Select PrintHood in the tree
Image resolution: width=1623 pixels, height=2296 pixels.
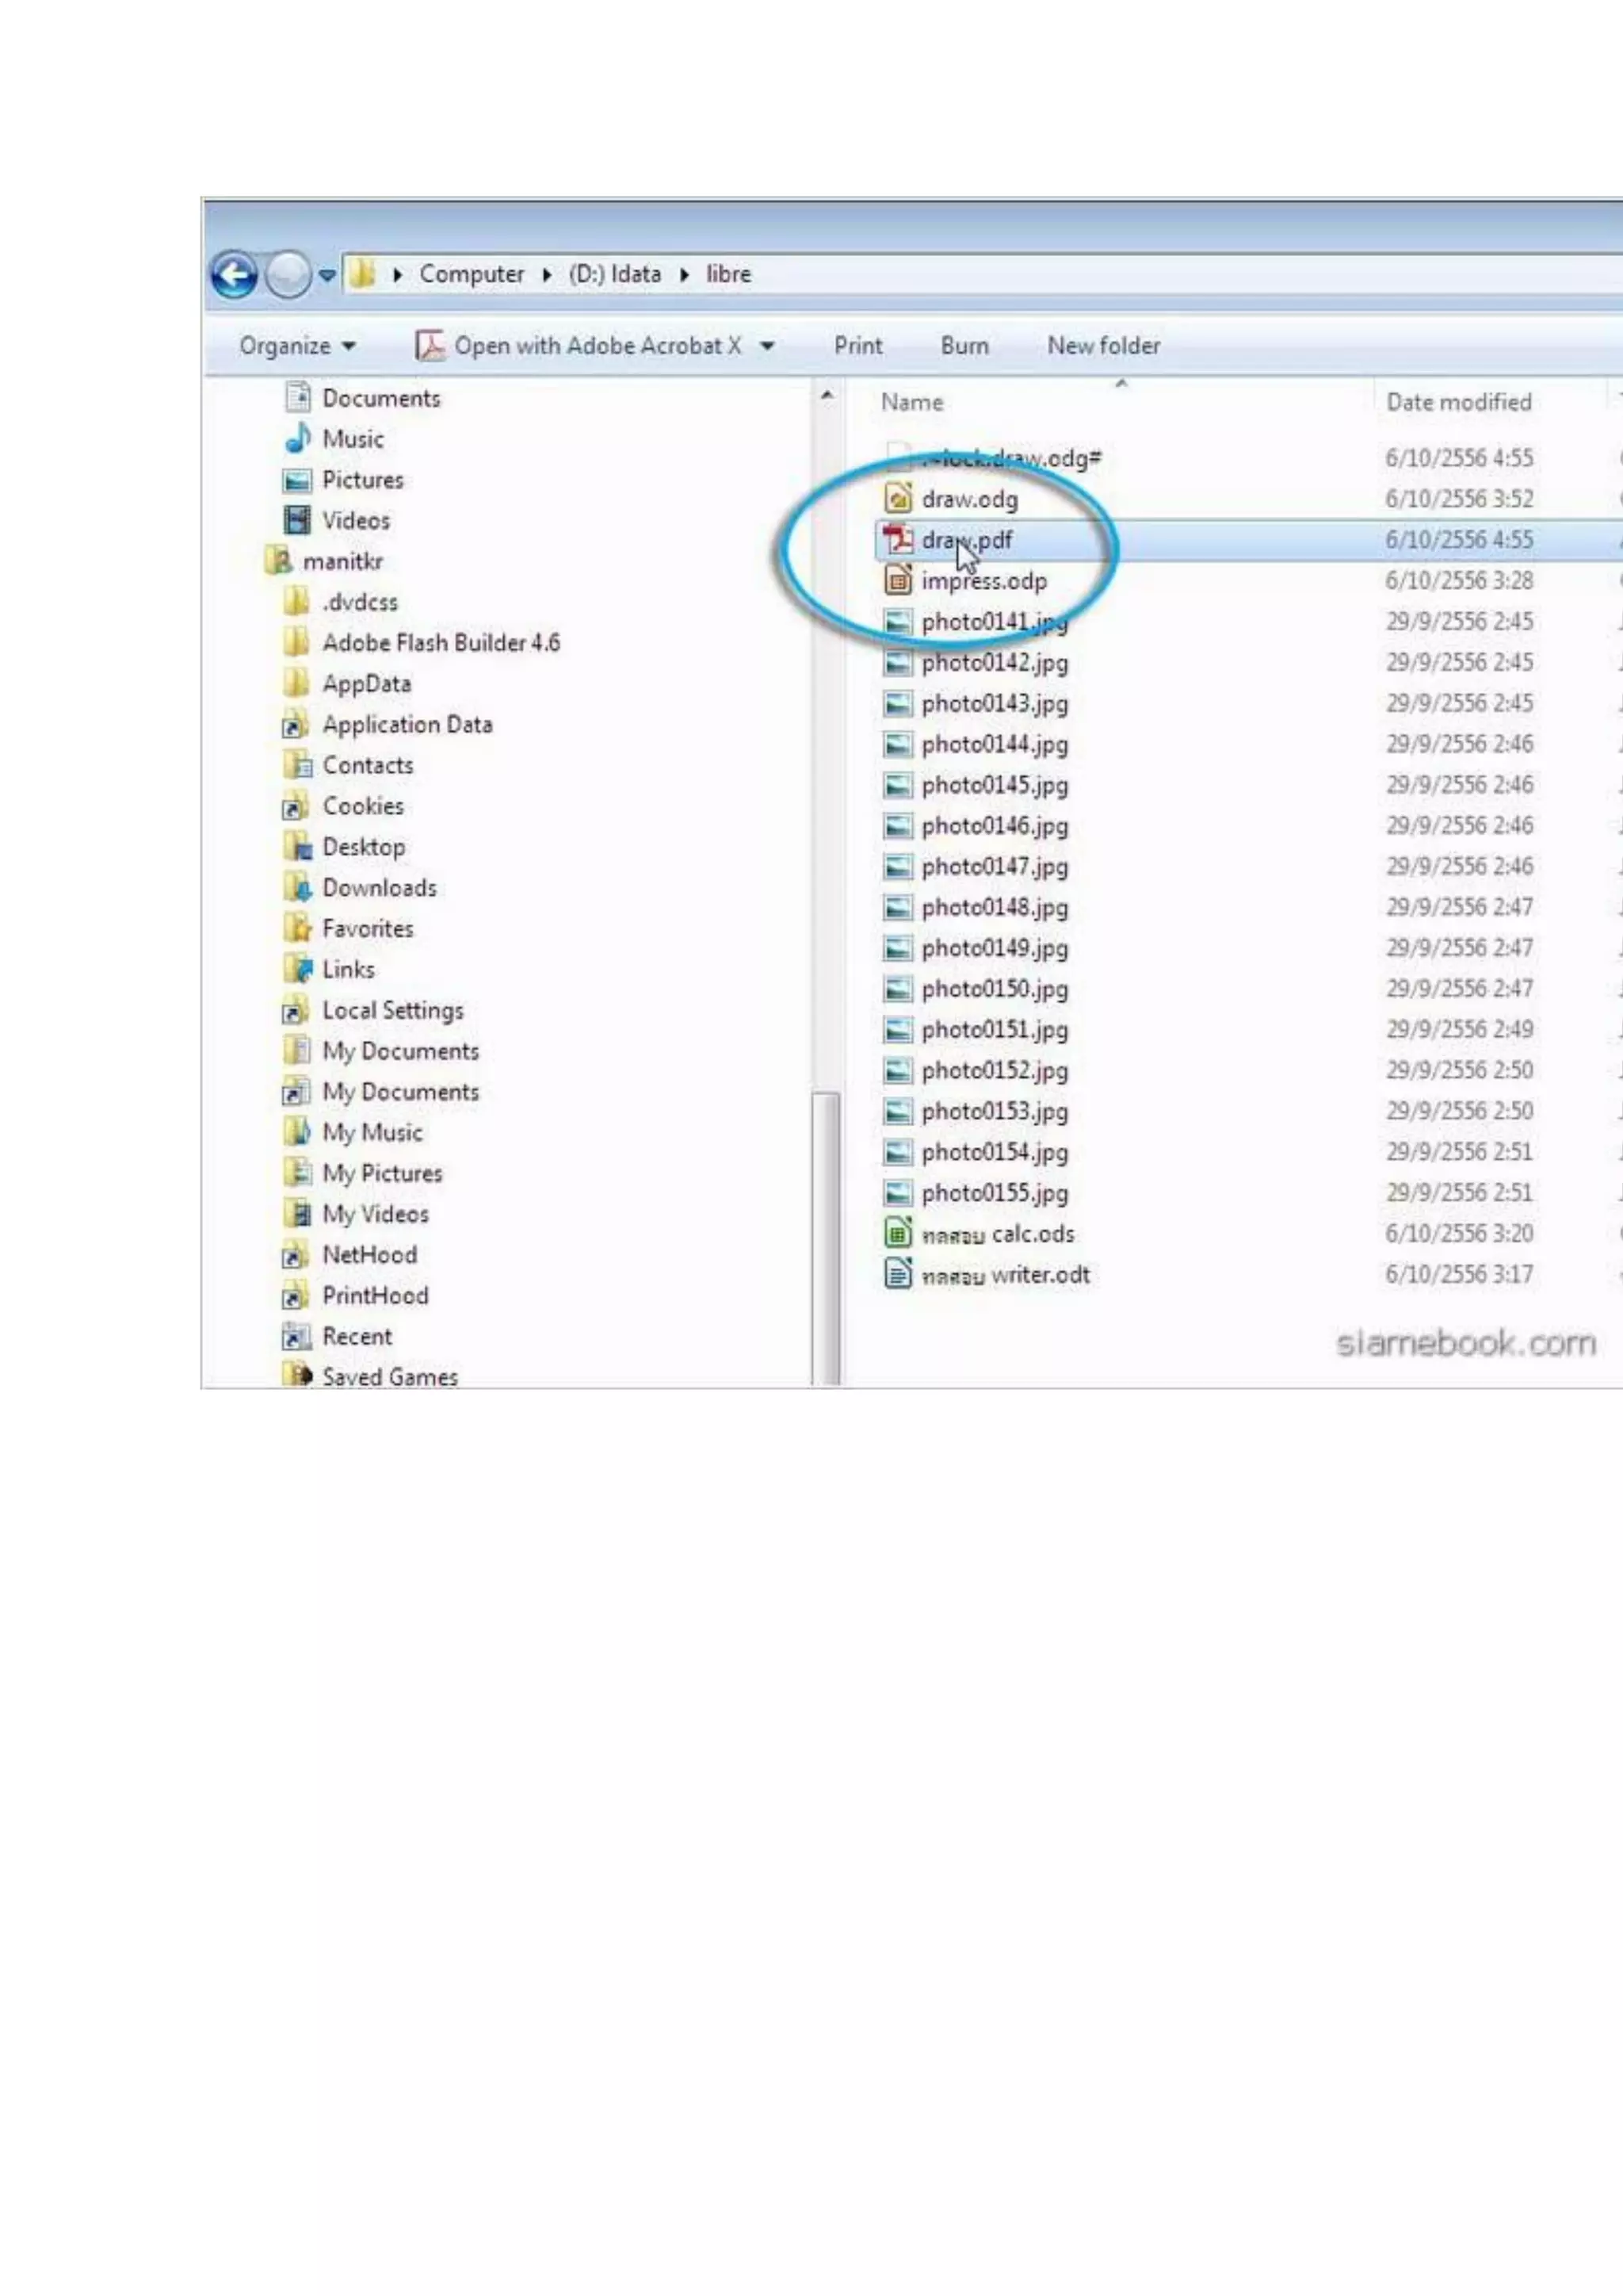click(x=375, y=1296)
